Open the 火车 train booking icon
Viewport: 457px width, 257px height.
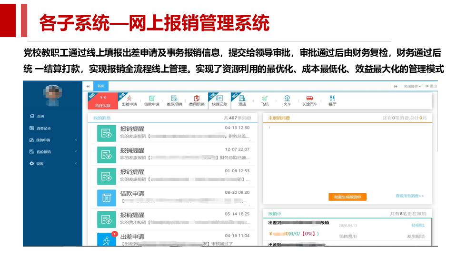point(287,100)
